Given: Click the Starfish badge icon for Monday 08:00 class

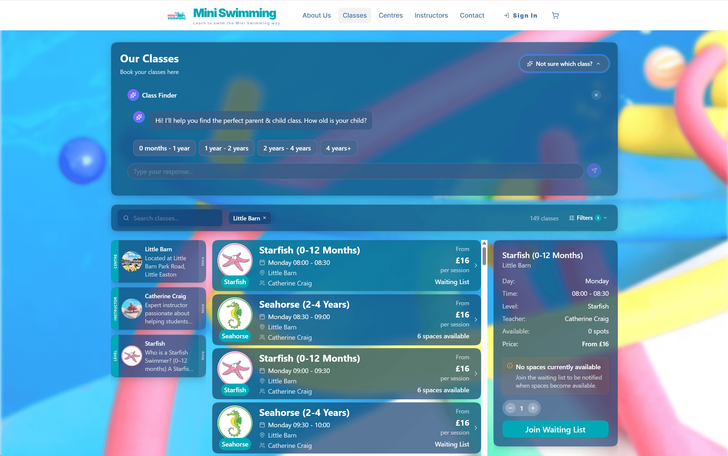Looking at the screenshot, I should click(235, 261).
